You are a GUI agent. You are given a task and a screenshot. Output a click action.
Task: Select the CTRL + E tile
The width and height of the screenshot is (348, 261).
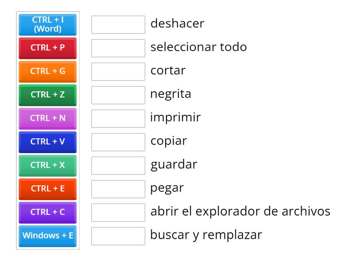47,189
